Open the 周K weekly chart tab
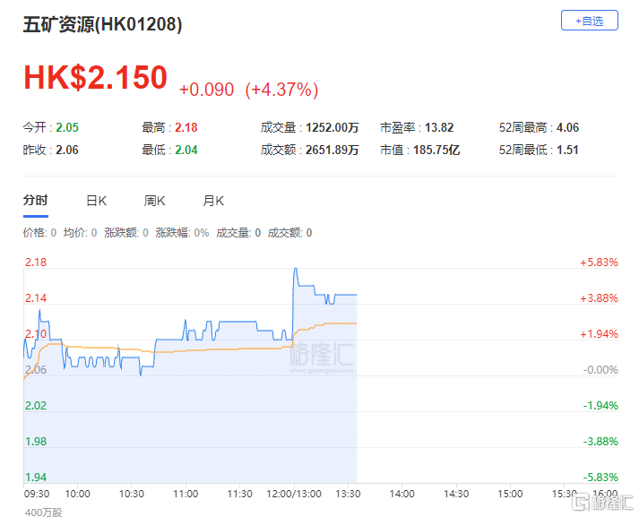The width and height of the screenshot is (639, 517). (x=154, y=201)
